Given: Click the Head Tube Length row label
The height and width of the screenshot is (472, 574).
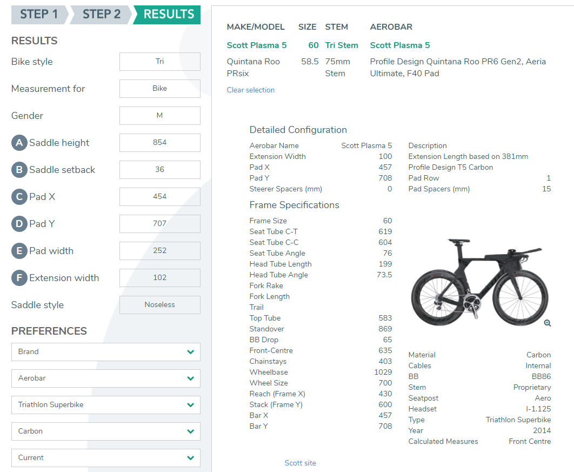Looking at the screenshot, I should [281, 264].
